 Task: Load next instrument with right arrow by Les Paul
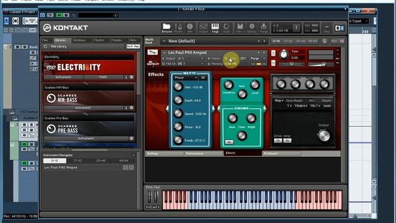pos(264,53)
